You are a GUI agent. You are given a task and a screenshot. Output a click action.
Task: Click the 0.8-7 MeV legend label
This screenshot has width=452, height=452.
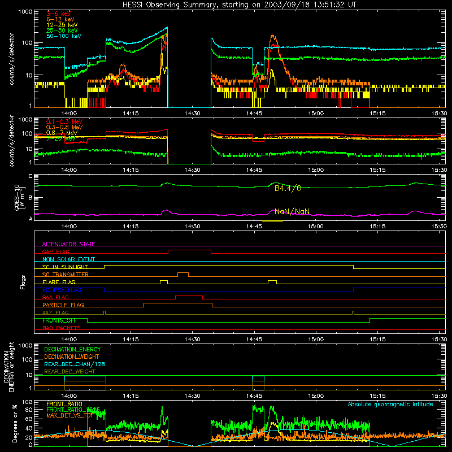(x=62, y=133)
